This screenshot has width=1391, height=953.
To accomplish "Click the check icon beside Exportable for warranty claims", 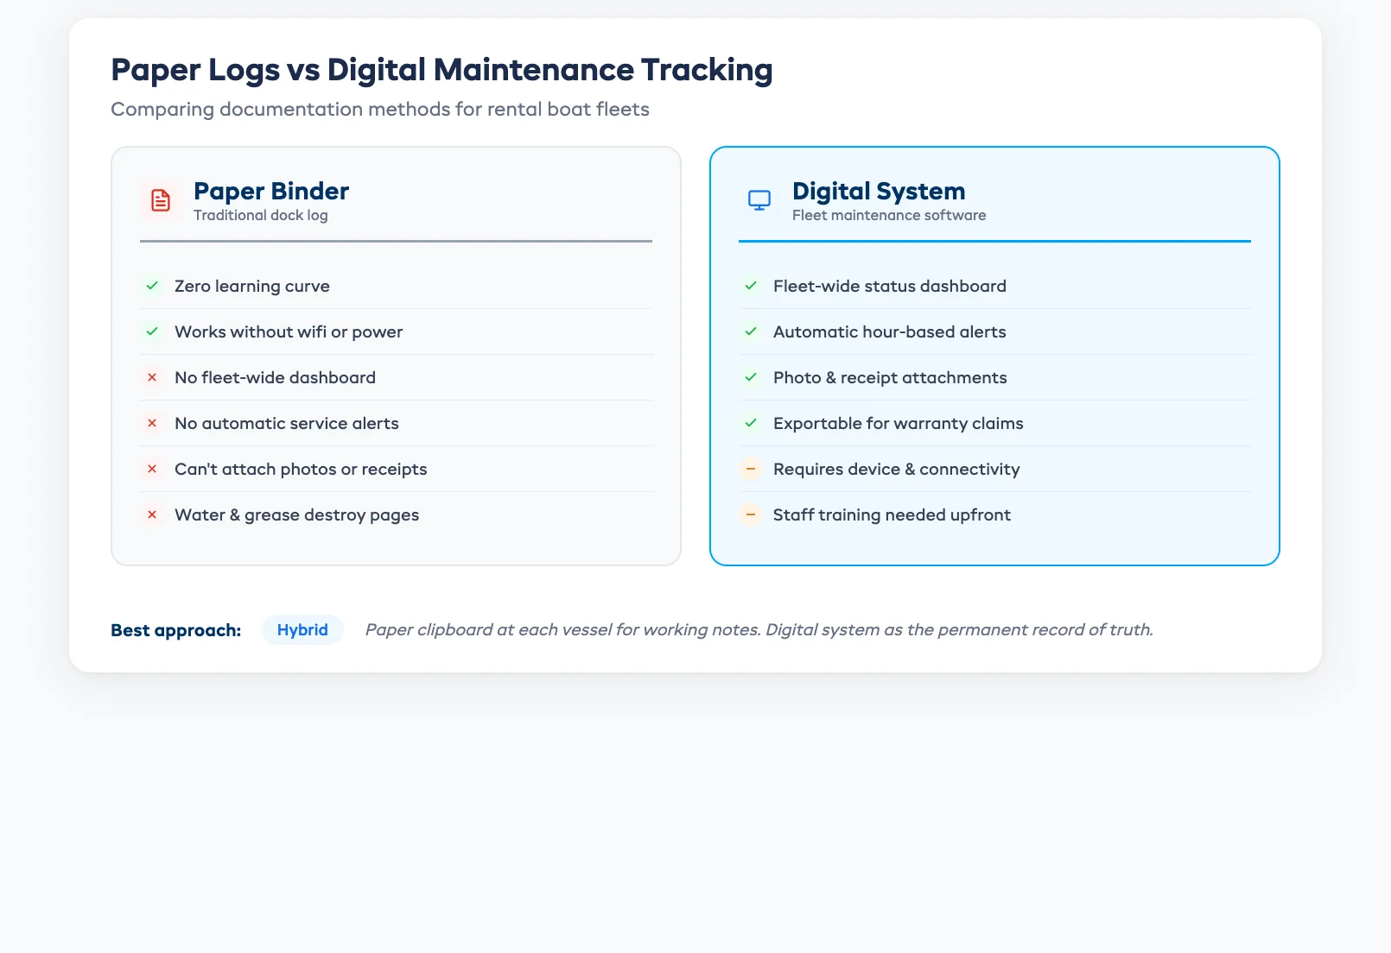I will 751,423.
